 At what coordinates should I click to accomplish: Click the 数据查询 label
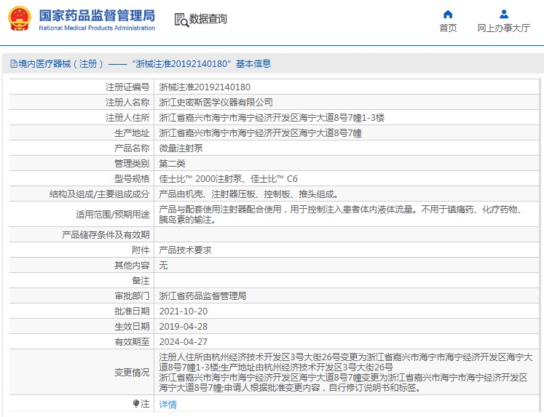[x=208, y=19]
